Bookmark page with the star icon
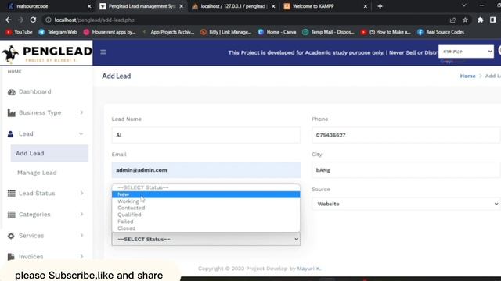This screenshot has width=501, height=281. pyautogui.click(x=465, y=20)
